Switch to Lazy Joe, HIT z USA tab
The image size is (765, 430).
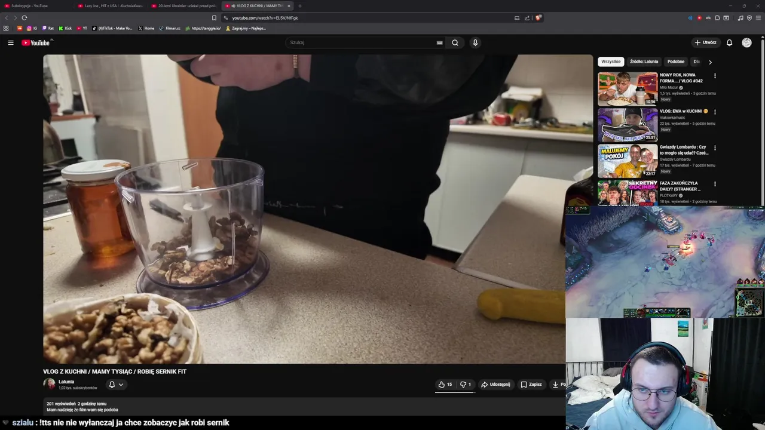click(111, 6)
